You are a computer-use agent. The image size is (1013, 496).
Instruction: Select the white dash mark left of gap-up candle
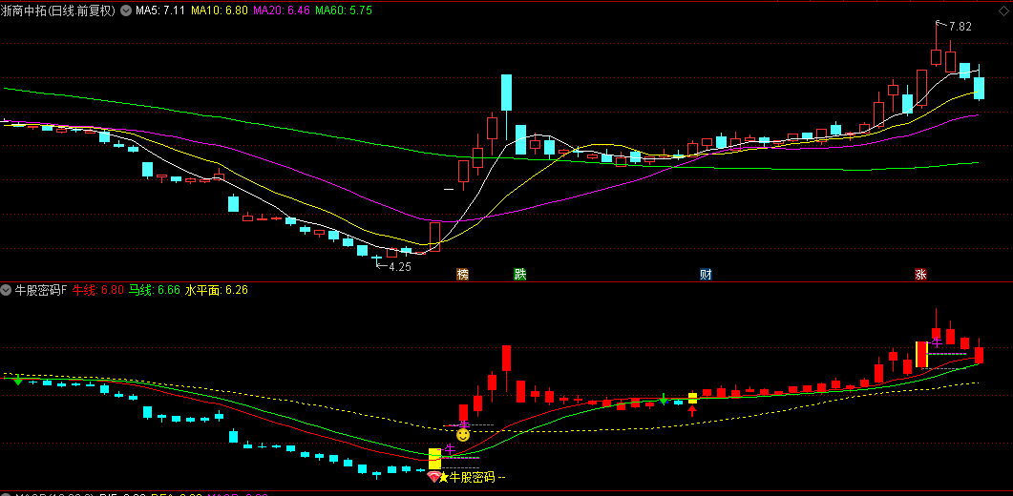click(449, 189)
